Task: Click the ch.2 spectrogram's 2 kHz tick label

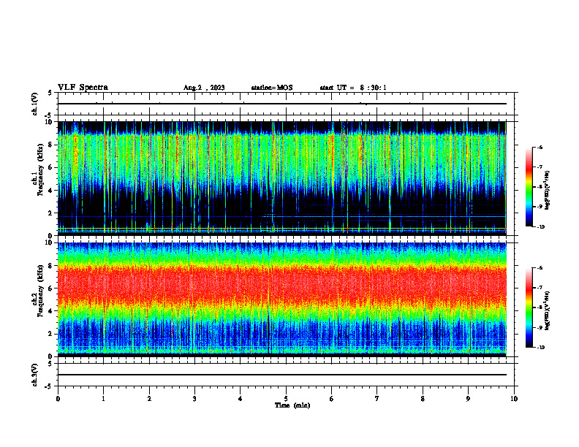Action: point(50,334)
